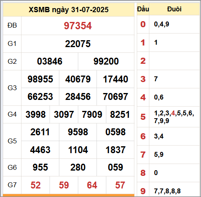
Task: Click the title XSMB ngày 31-07-2025
Action: tap(69, 10)
